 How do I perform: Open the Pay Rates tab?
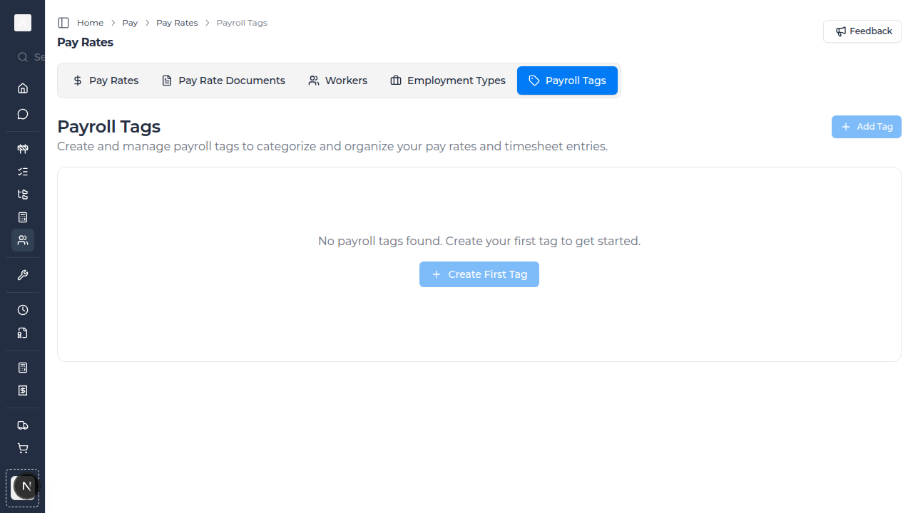pyautogui.click(x=106, y=81)
